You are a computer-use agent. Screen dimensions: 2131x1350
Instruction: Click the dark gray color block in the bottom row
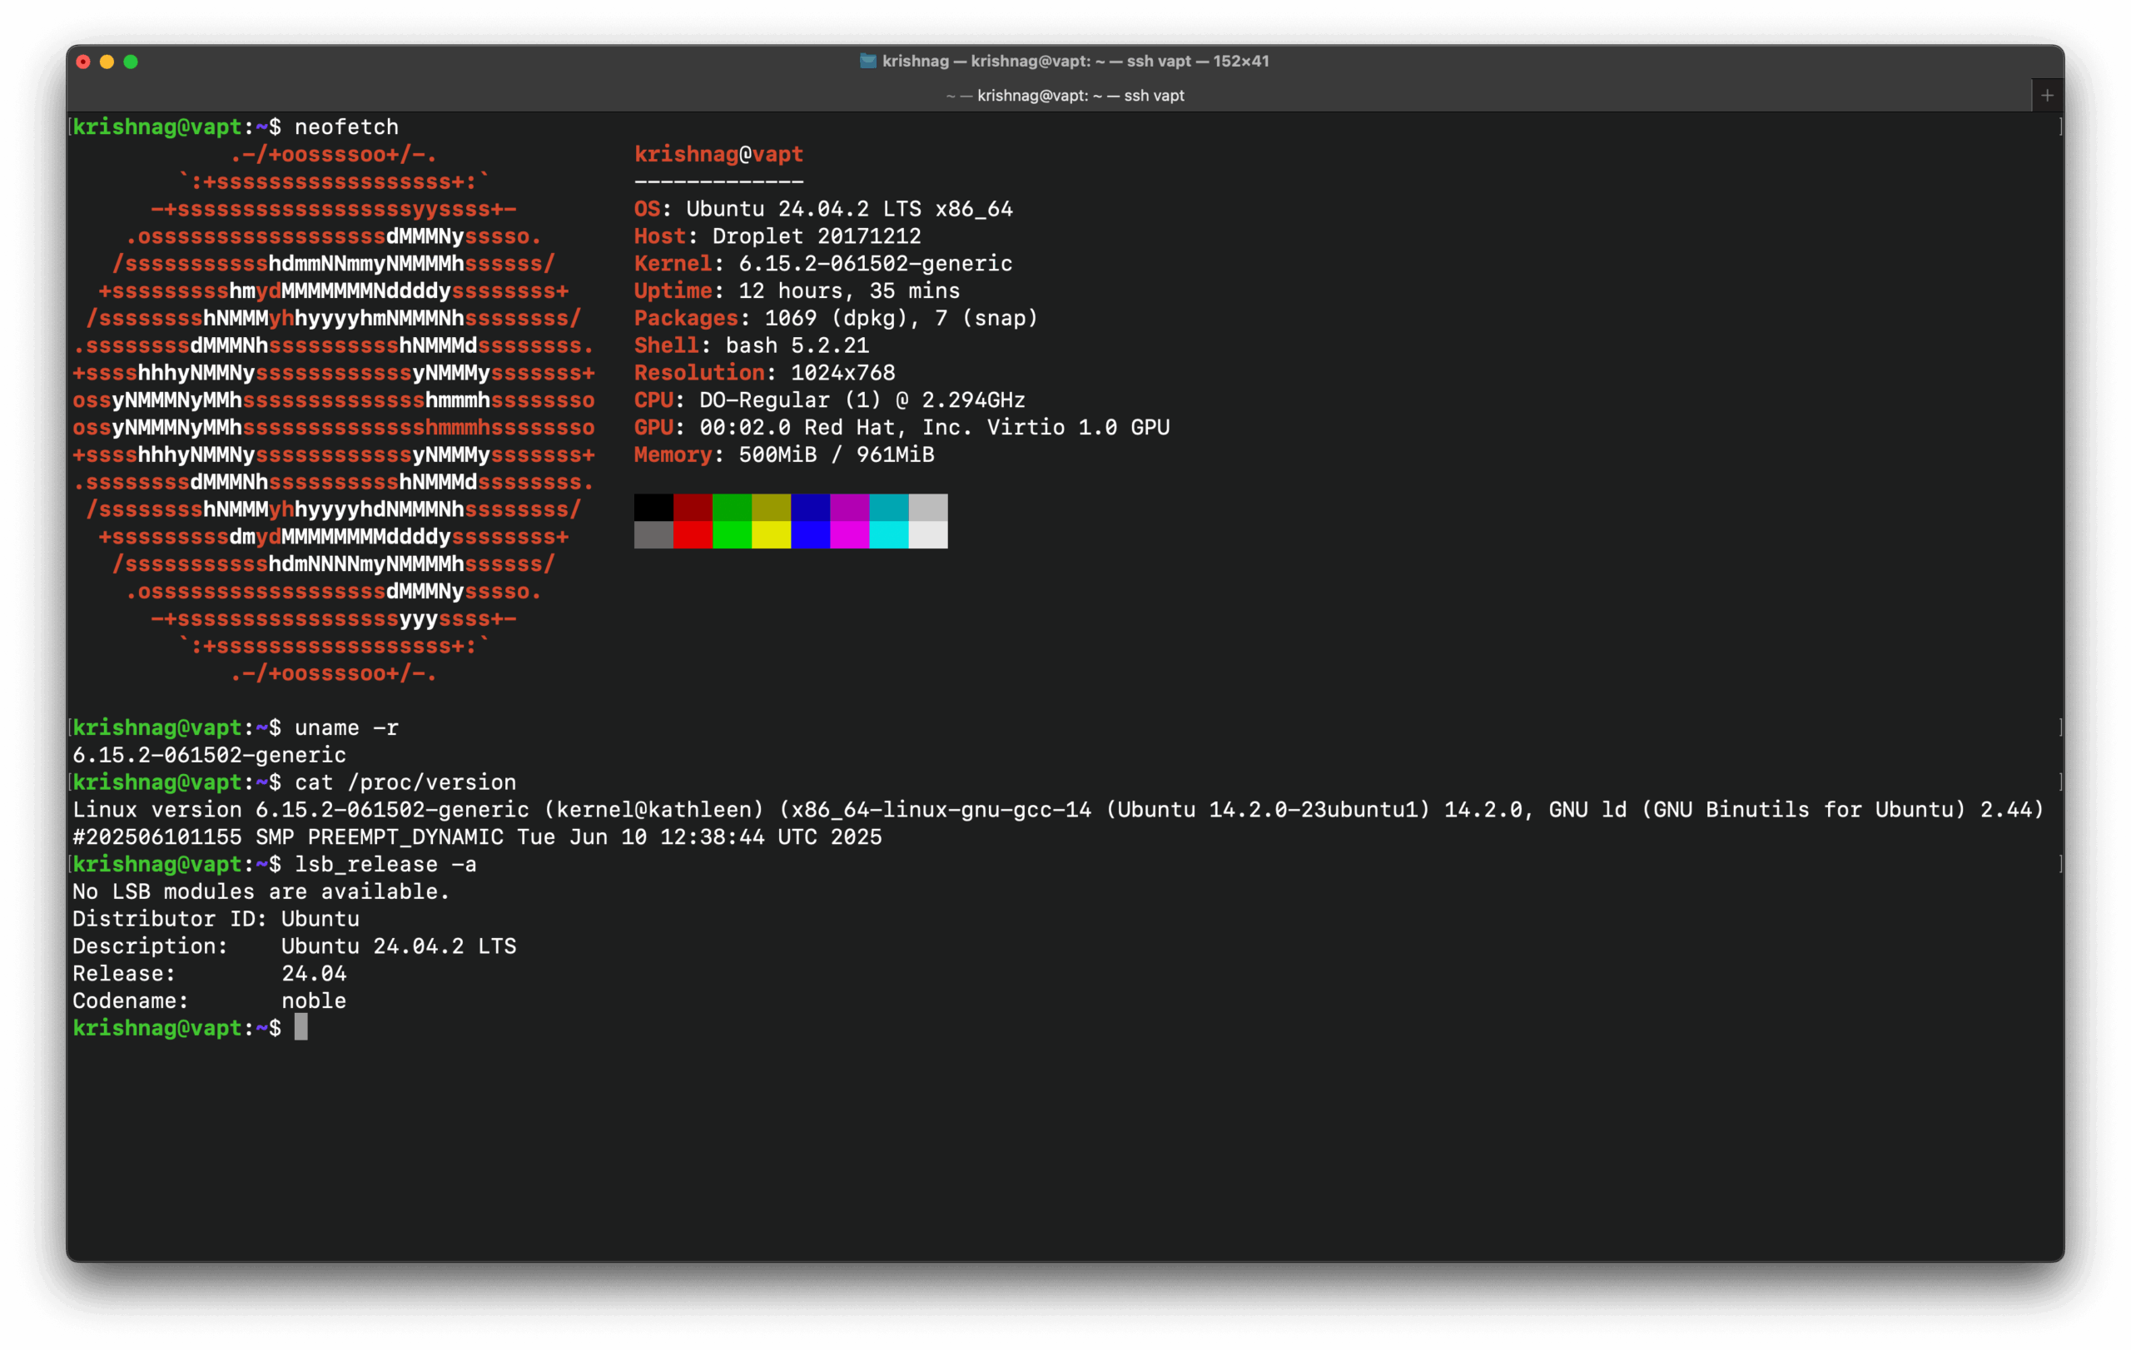coord(654,535)
